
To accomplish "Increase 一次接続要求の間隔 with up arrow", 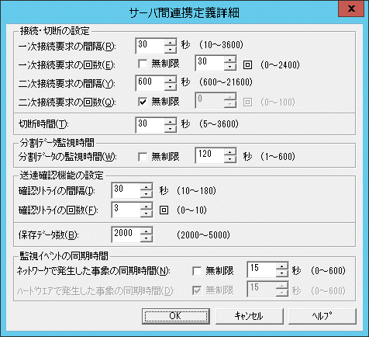I will click(171, 43).
